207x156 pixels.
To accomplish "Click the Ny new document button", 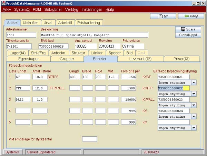I will [163, 16].
